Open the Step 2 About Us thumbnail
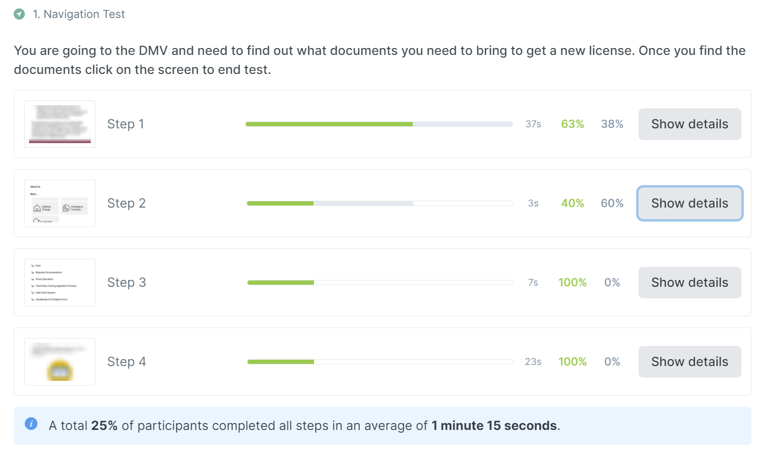762x459 pixels. pos(60,203)
